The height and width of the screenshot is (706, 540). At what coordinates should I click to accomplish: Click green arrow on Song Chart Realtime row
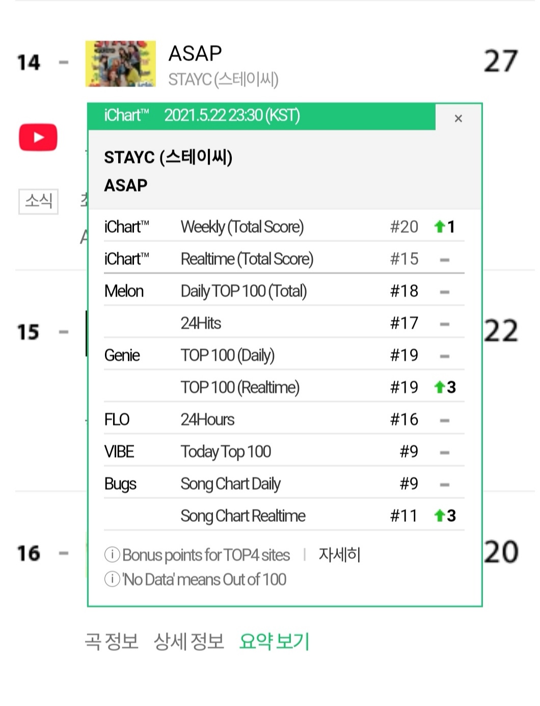click(440, 516)
